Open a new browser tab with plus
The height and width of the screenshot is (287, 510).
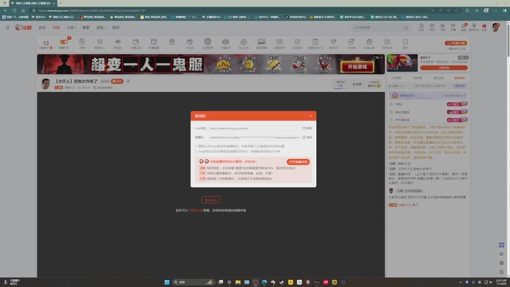(60, 3)
